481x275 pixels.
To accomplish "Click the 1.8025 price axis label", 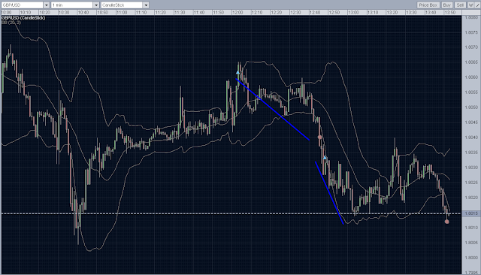I will [471, 183].
